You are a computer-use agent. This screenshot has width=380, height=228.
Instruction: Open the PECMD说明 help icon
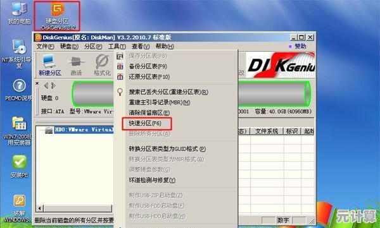(x=19, y=90)
